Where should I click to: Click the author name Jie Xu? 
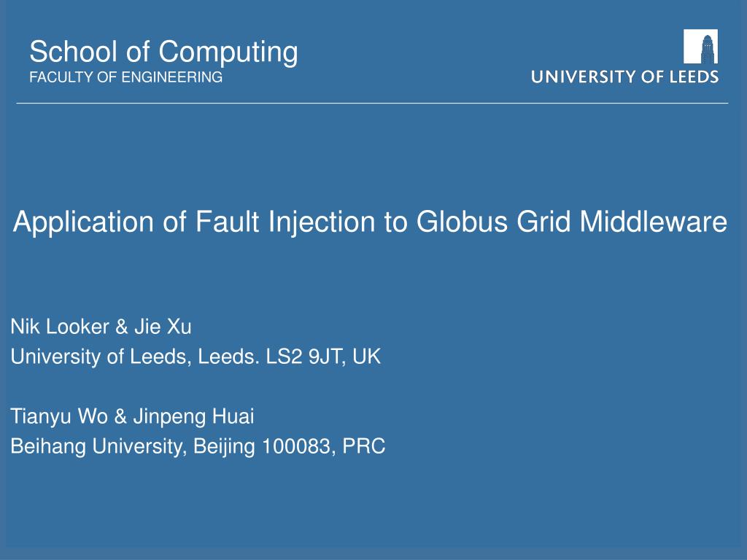[163, 327]
